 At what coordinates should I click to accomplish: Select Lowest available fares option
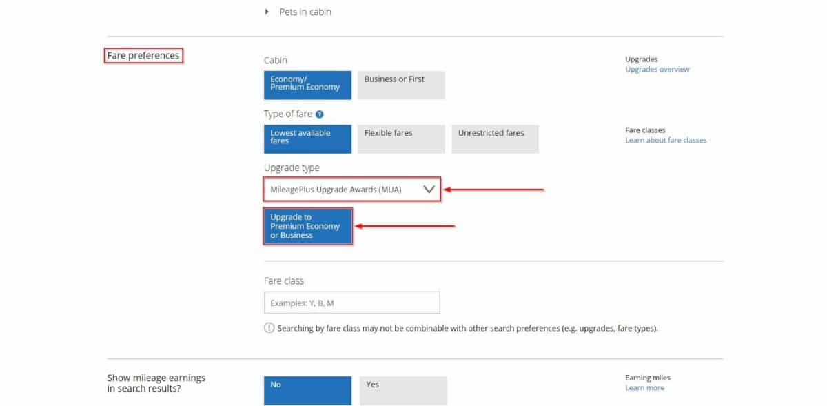point(307,139)
